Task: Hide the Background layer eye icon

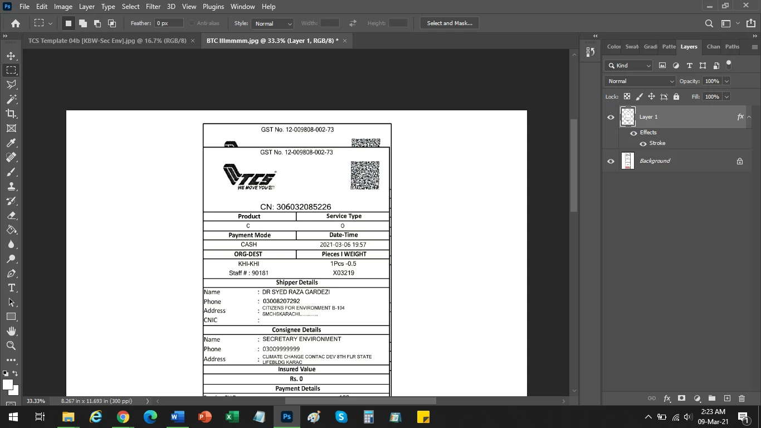Action: [x=611, y=161]
